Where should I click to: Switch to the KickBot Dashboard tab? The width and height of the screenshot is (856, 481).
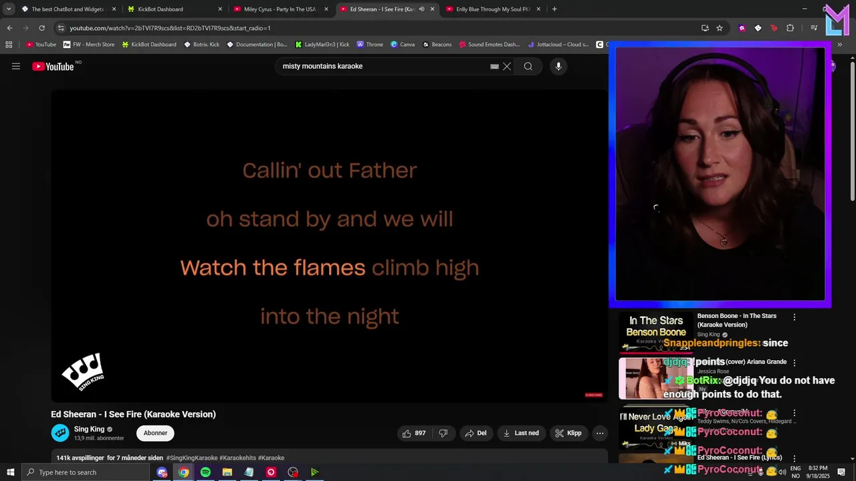pyautogui.click(x=174, y=9)
